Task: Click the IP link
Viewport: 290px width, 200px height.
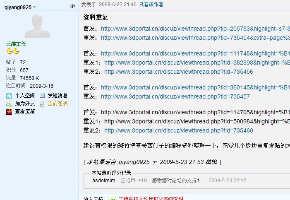Action: point(72,7)
